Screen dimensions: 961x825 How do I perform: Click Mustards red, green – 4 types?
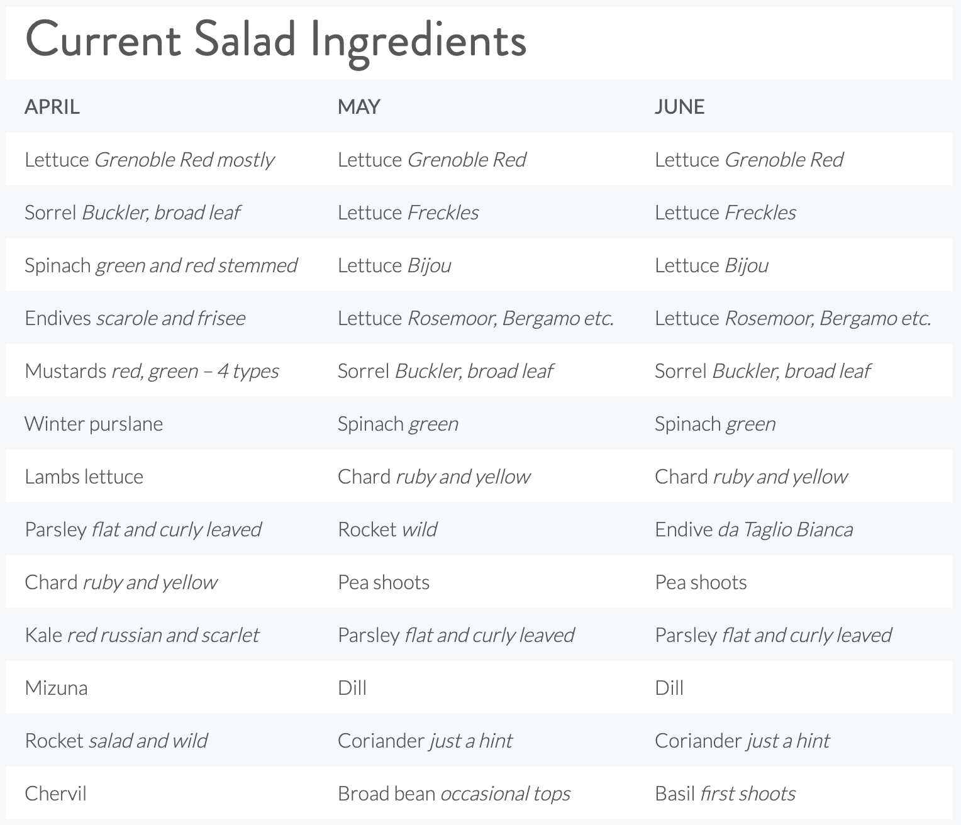pyautogui.click(x=152, y=371)
